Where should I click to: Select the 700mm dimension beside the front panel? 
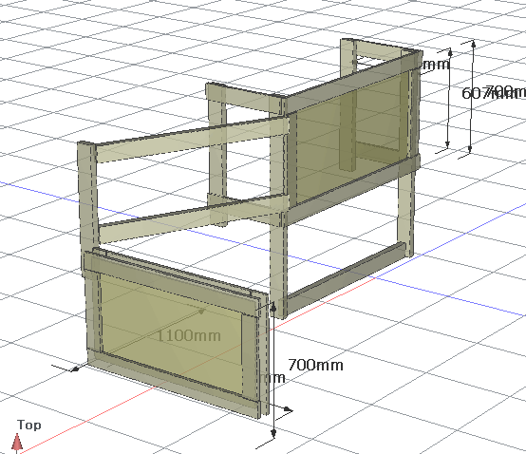point(315,365)
